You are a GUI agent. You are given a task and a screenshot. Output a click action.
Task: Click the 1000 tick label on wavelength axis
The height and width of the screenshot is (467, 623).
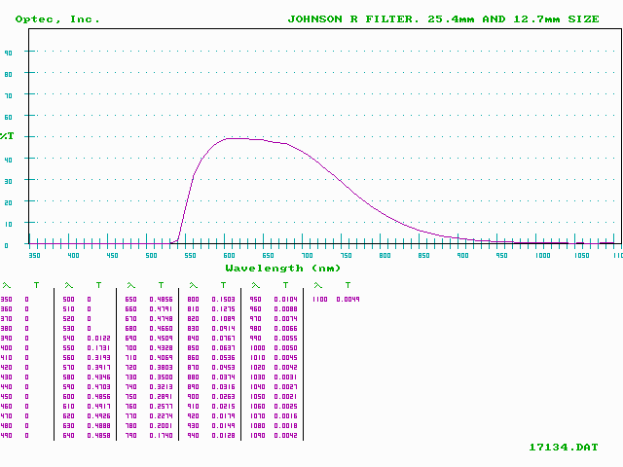pyautogui.click(x=539, y=256)
